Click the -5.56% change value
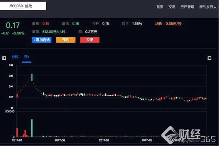Viewport: 219px width, 146px height. [18, 33]
